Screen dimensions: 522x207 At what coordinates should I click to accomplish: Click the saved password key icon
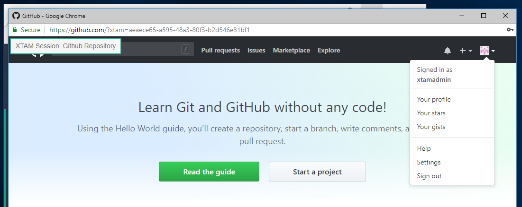coord(510,30)
